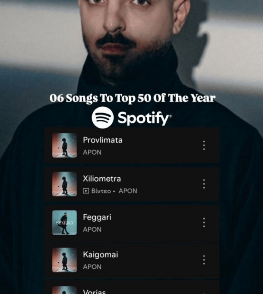The image size is (263, 294).
Task: Open artist APON under Provlimata
Action: [x=92, y=152]
